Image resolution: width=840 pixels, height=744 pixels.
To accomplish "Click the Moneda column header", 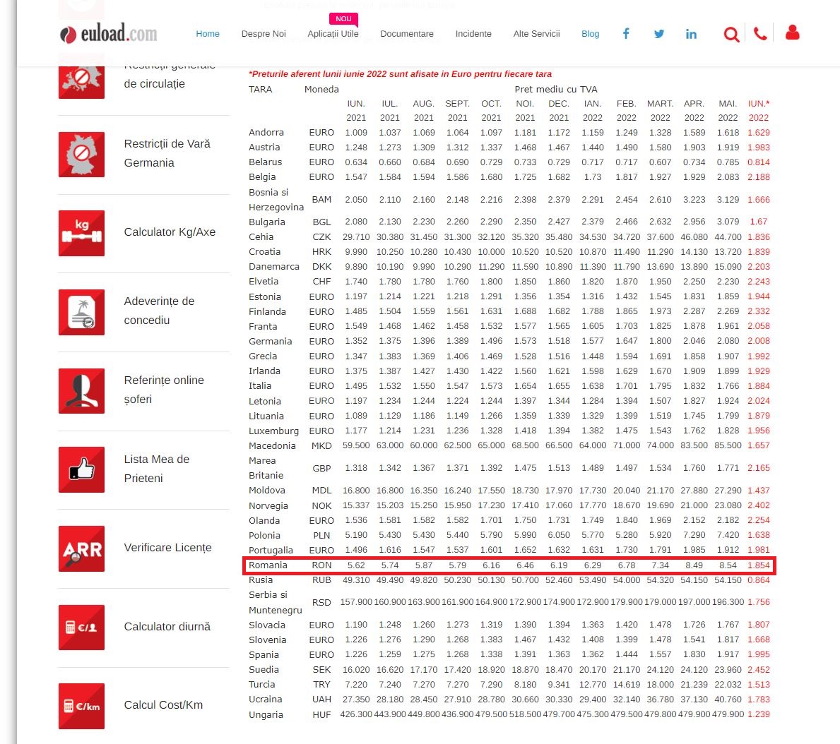I will [321, 90].
